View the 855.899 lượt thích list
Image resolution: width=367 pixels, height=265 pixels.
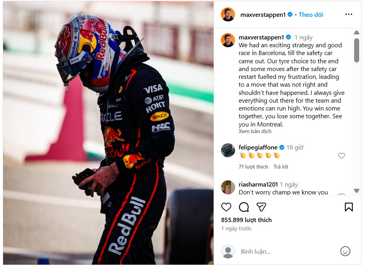pos(246,220)
